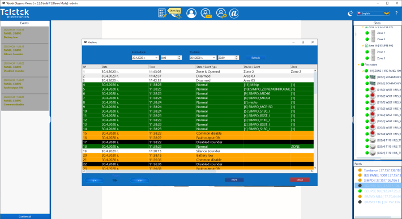Open the To date dropdown
Image resolution: width=402 pixels, height=219 pixels.
point(214,58)
